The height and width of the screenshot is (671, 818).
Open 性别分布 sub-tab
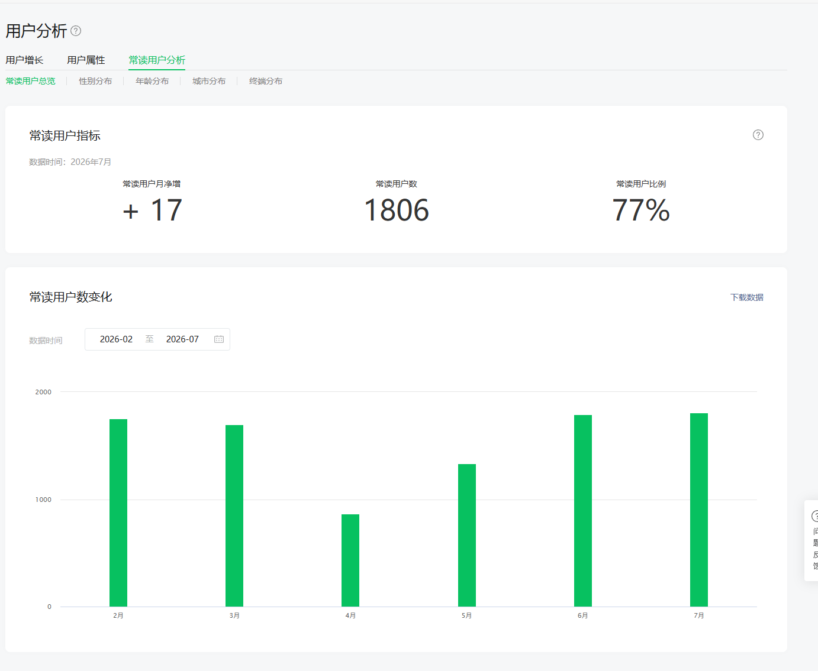coord(95,81)
